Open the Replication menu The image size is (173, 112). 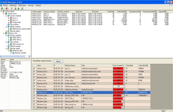22,5
